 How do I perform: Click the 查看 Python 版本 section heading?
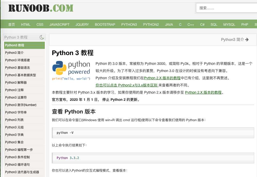coord(74,112)
